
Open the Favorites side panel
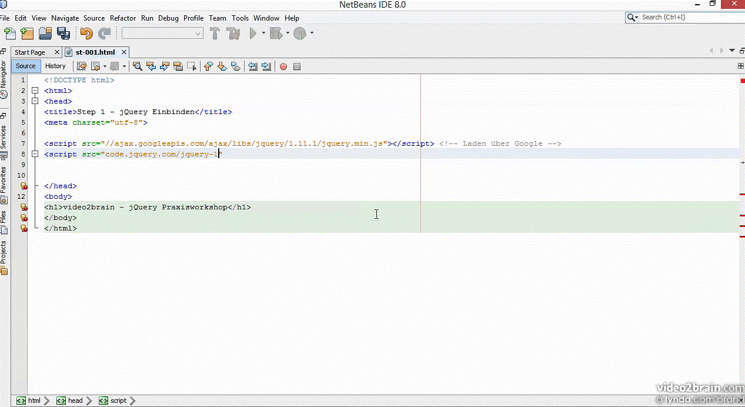tap(4, 185)
